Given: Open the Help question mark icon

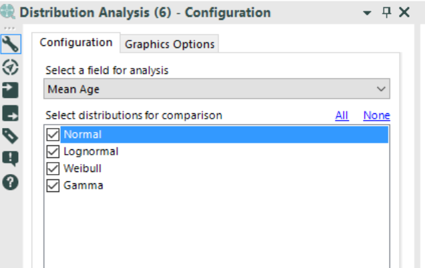Looking at the screenshot, I should click(11, 182).
